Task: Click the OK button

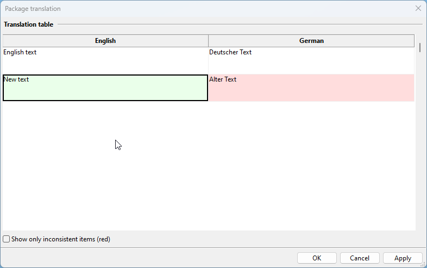Action: (x=317, y=258)
